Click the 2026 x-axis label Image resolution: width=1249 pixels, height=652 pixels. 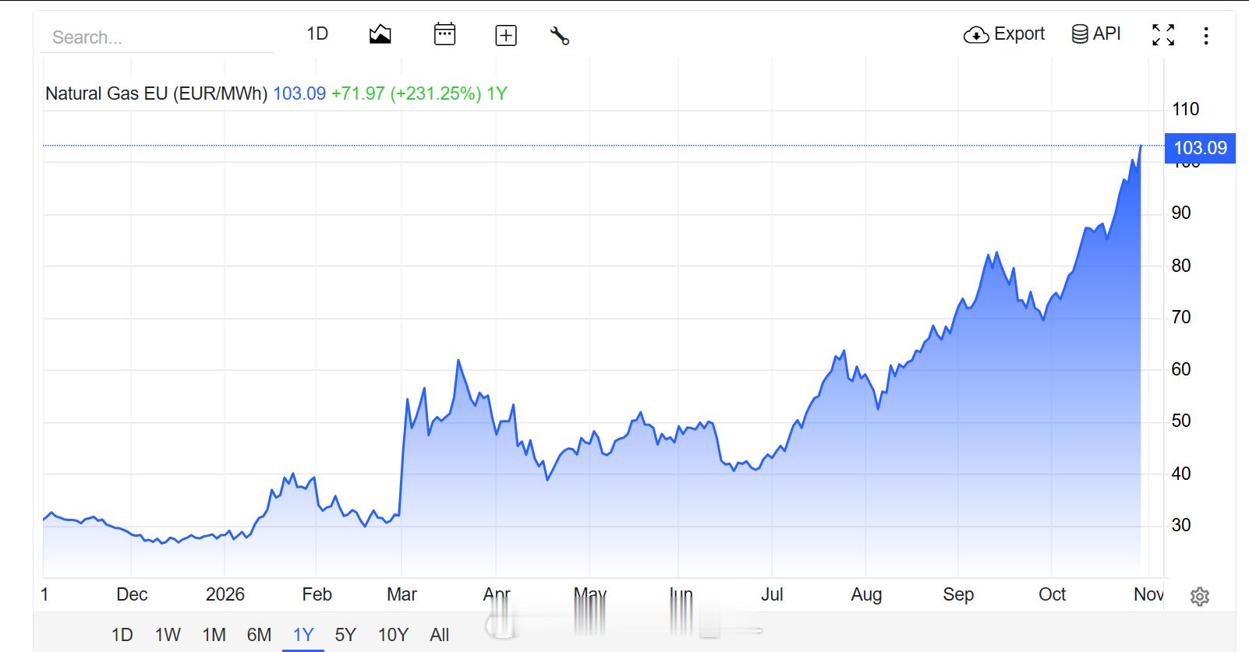tap(225, 594)
